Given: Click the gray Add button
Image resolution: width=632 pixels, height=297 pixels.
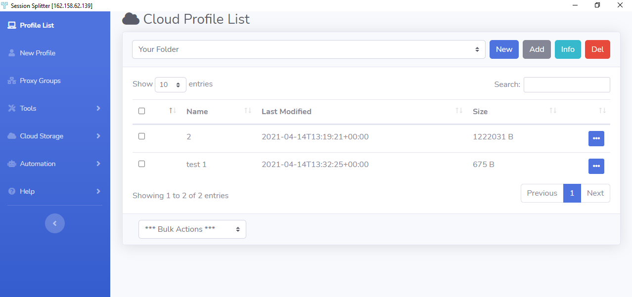Looking at the screenshot, I should point(537,49).
